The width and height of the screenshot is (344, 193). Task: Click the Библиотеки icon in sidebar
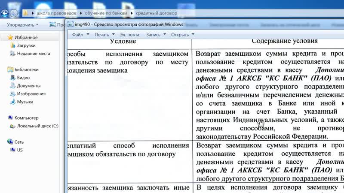pyautogui.click(x=10, y=69)
